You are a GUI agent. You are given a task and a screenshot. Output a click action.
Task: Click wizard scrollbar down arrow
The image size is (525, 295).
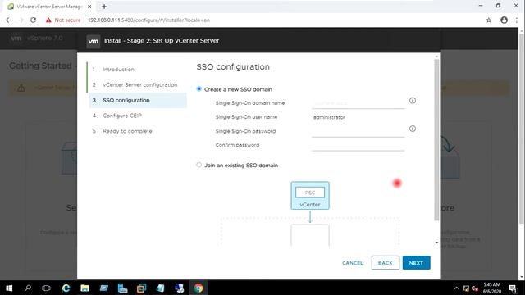(436, 243)
